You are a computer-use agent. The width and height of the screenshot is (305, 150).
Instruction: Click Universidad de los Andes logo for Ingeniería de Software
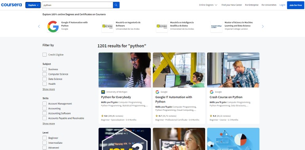pos(107,27)
